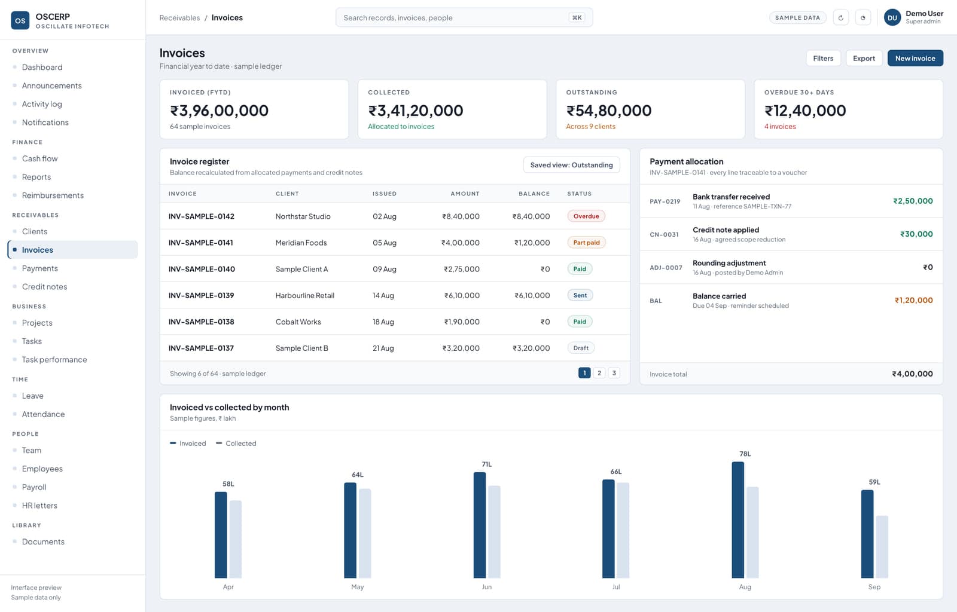Click client name Harbourline Retail
This screenshot has width=957, height=612.
pyautogui.click(x=305, y=295)
